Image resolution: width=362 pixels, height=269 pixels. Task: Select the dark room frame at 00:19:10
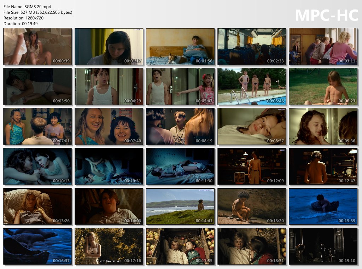coord(323,246)
